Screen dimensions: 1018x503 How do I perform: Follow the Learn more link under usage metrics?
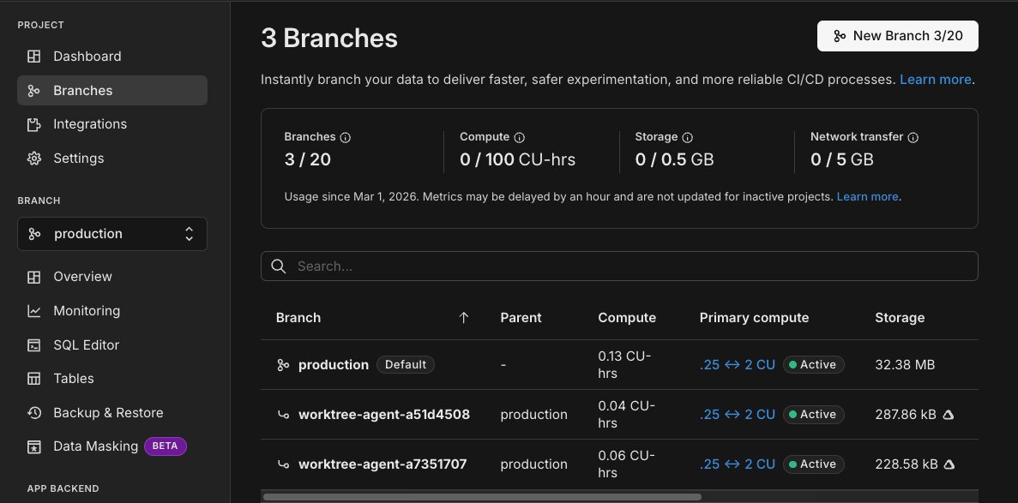(867, 196)
